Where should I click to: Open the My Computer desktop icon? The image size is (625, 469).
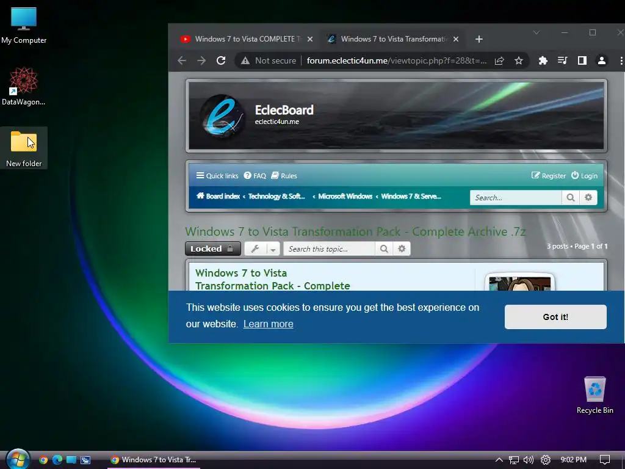pyautogui.click(x=24, y=26)
